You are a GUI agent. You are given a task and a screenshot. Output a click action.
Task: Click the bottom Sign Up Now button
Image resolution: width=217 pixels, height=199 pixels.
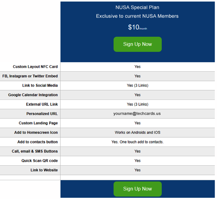(x=137, y=189)
